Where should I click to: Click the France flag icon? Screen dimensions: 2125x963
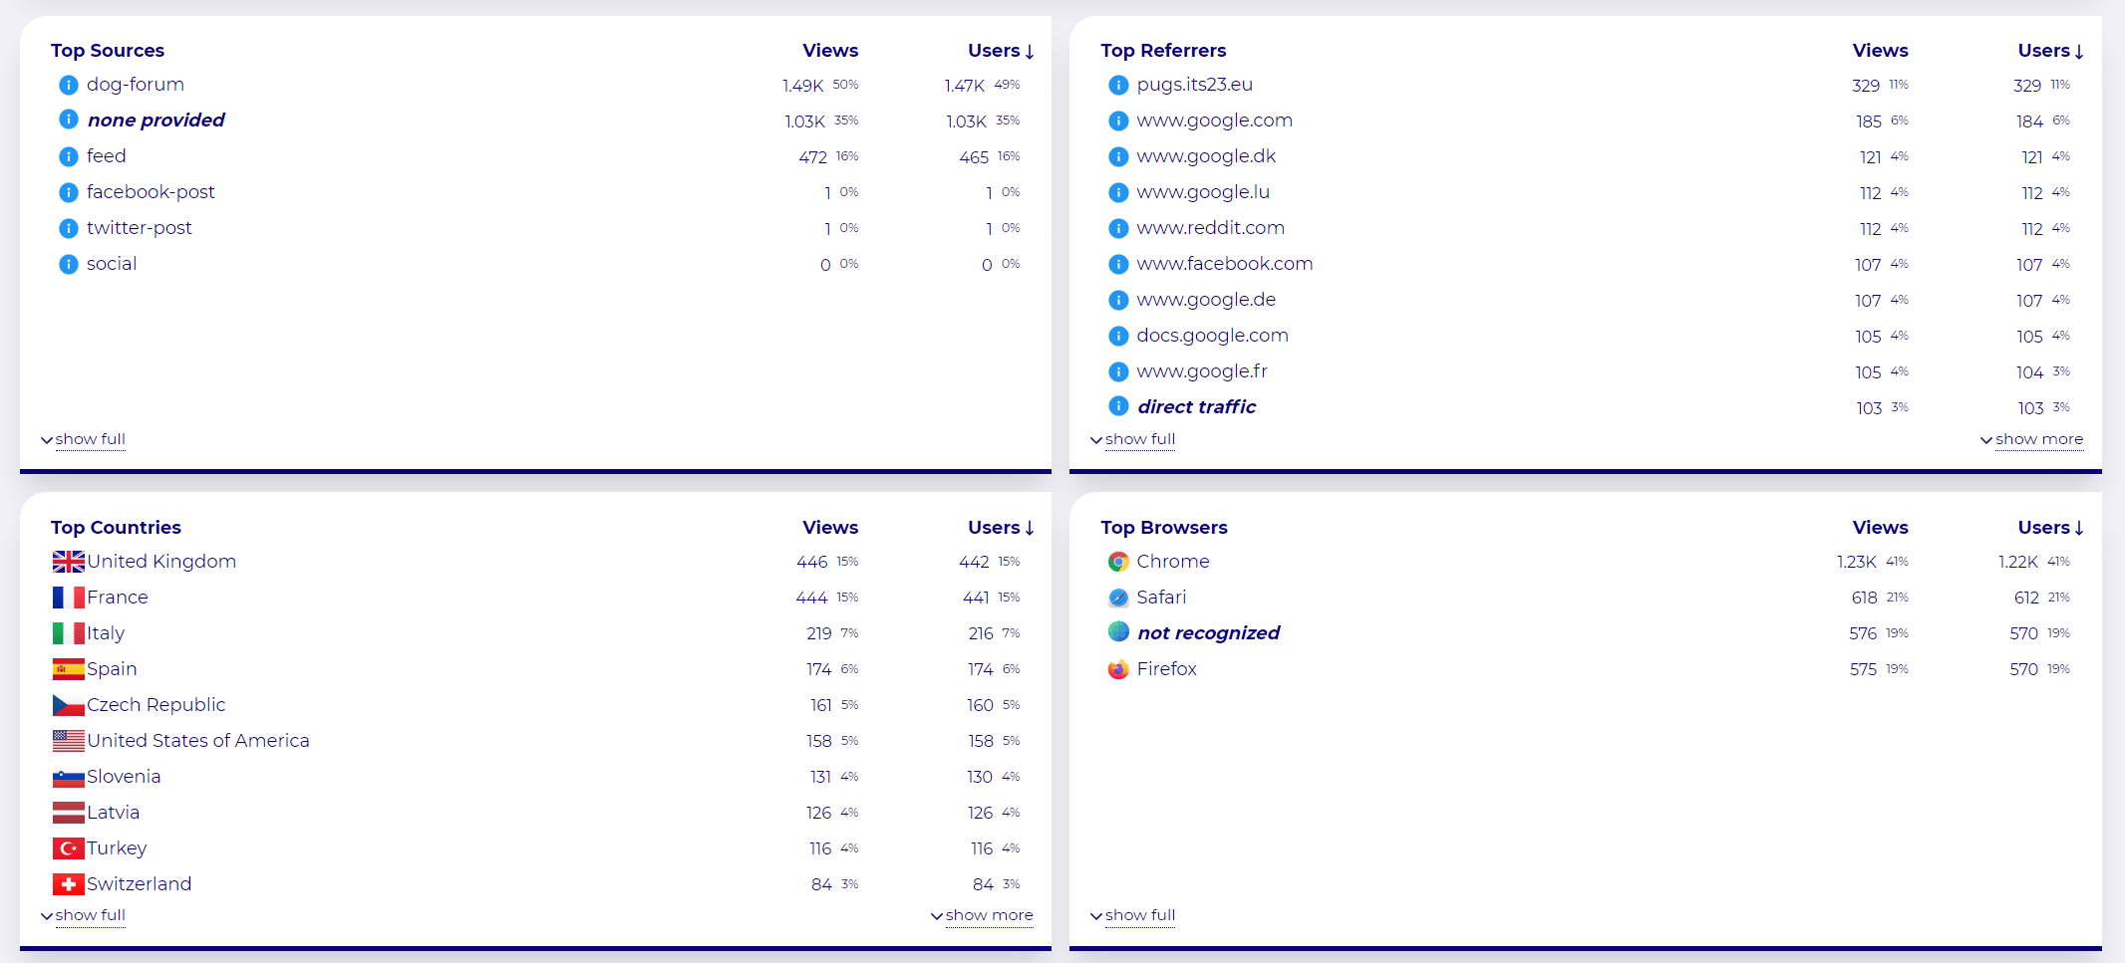click(x=69, y=598)
